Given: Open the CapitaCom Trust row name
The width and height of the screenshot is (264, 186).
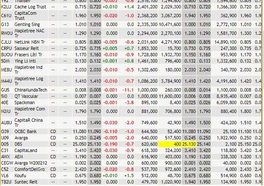Looking at the screenshot, I should pos(25,16).
